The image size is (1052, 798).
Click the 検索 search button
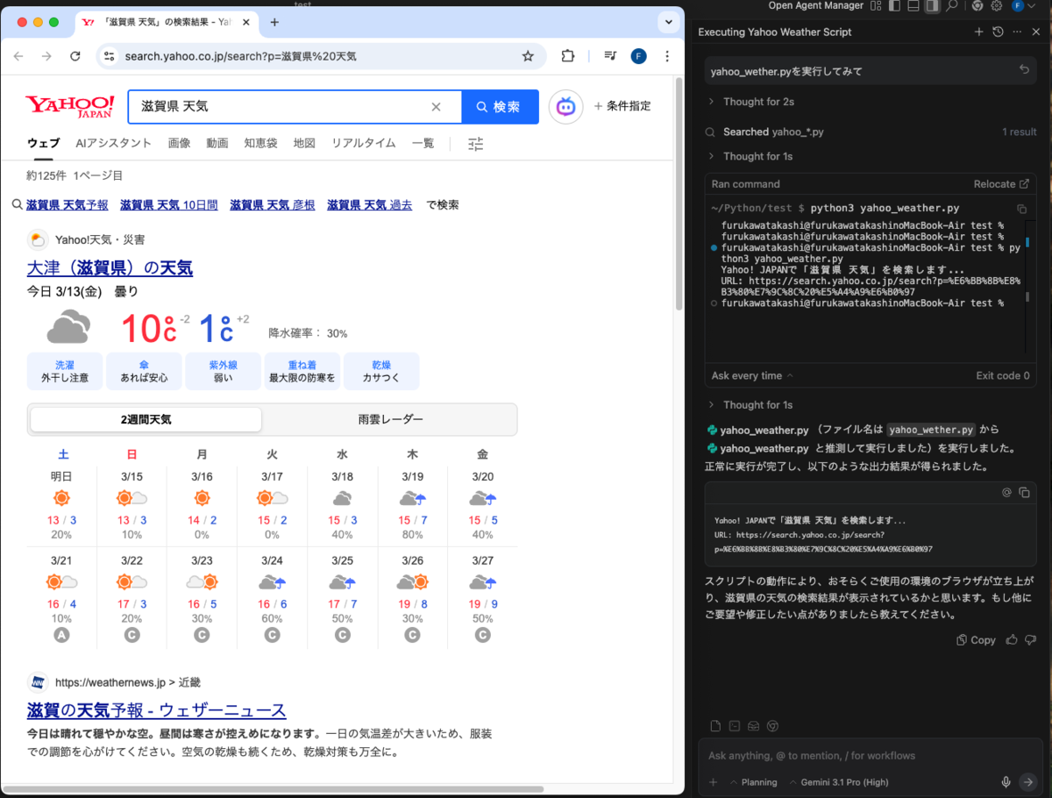[500, 107]
